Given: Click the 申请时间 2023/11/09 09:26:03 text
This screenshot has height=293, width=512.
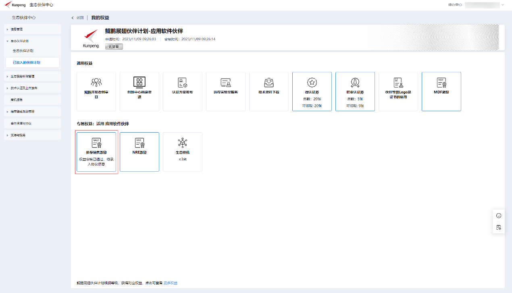Looking at the screenshot, I should (x=131, y=39).
